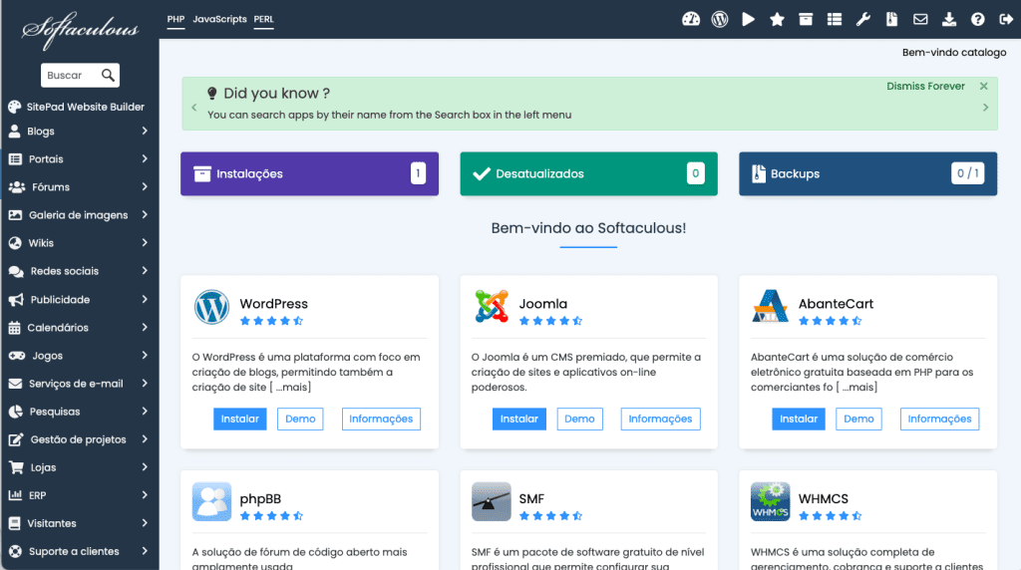1021x570 pixels.
Task: Install AbanteCart with Instalar button
Action: [x=799, y=420]
